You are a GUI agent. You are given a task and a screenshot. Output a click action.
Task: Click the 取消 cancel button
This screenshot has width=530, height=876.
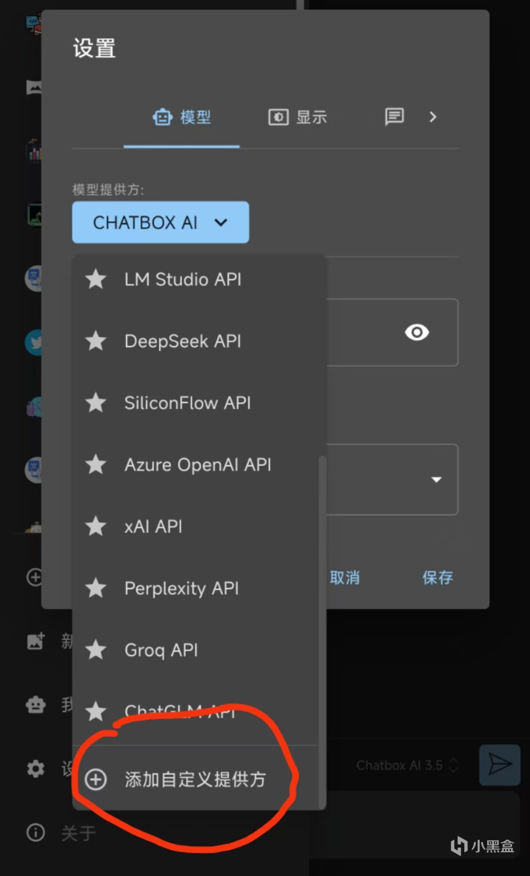point(345,578)
